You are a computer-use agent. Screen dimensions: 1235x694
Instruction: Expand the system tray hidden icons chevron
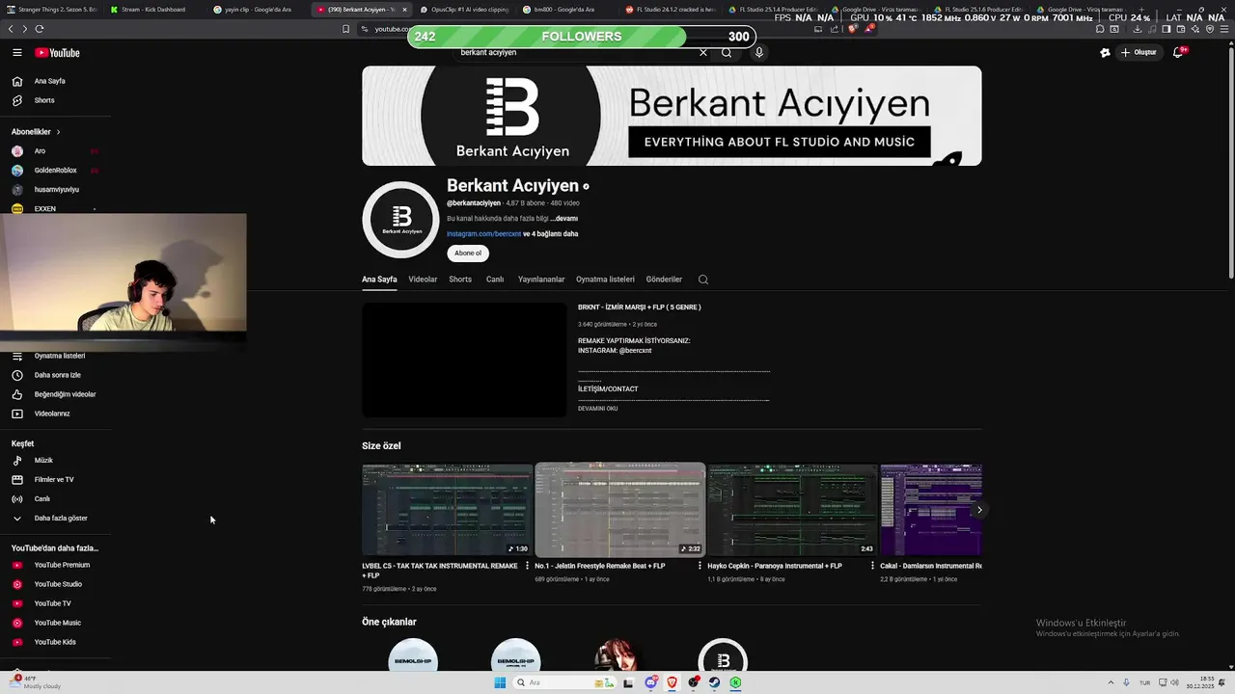point(1111,682)
